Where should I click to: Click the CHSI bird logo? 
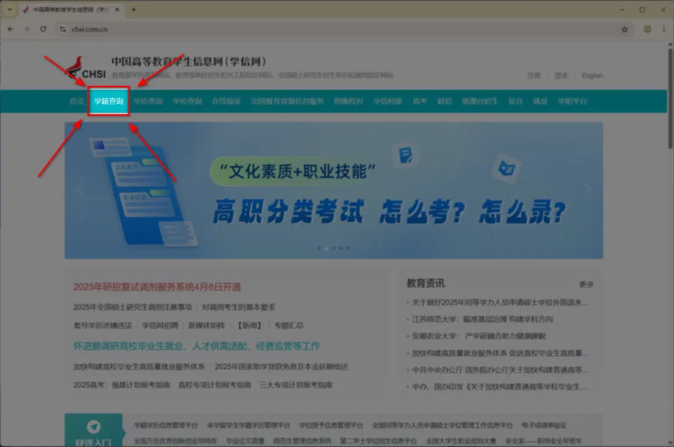pos(85,68)
